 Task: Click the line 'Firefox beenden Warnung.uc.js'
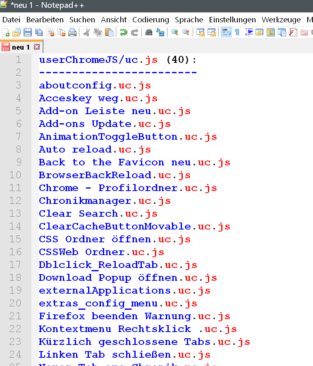tap(134, 316)
